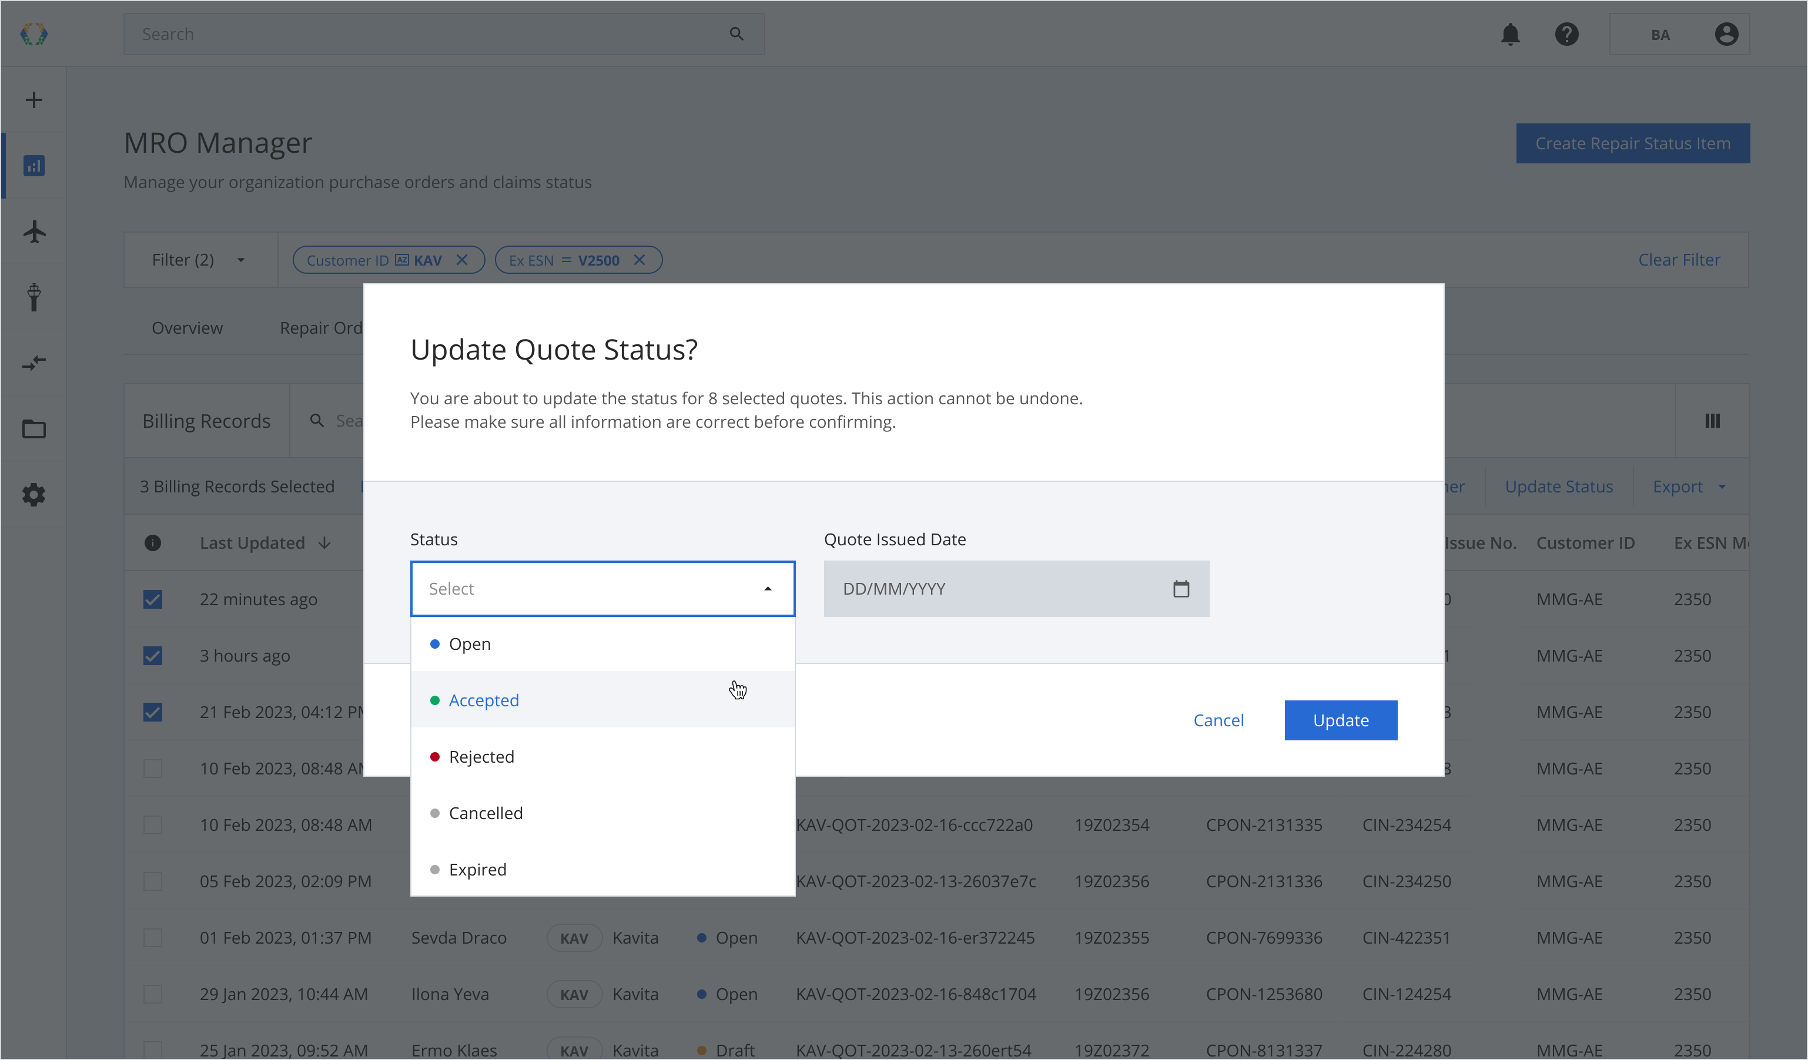Click the 19Z02354 cell

coord(1111,825)
